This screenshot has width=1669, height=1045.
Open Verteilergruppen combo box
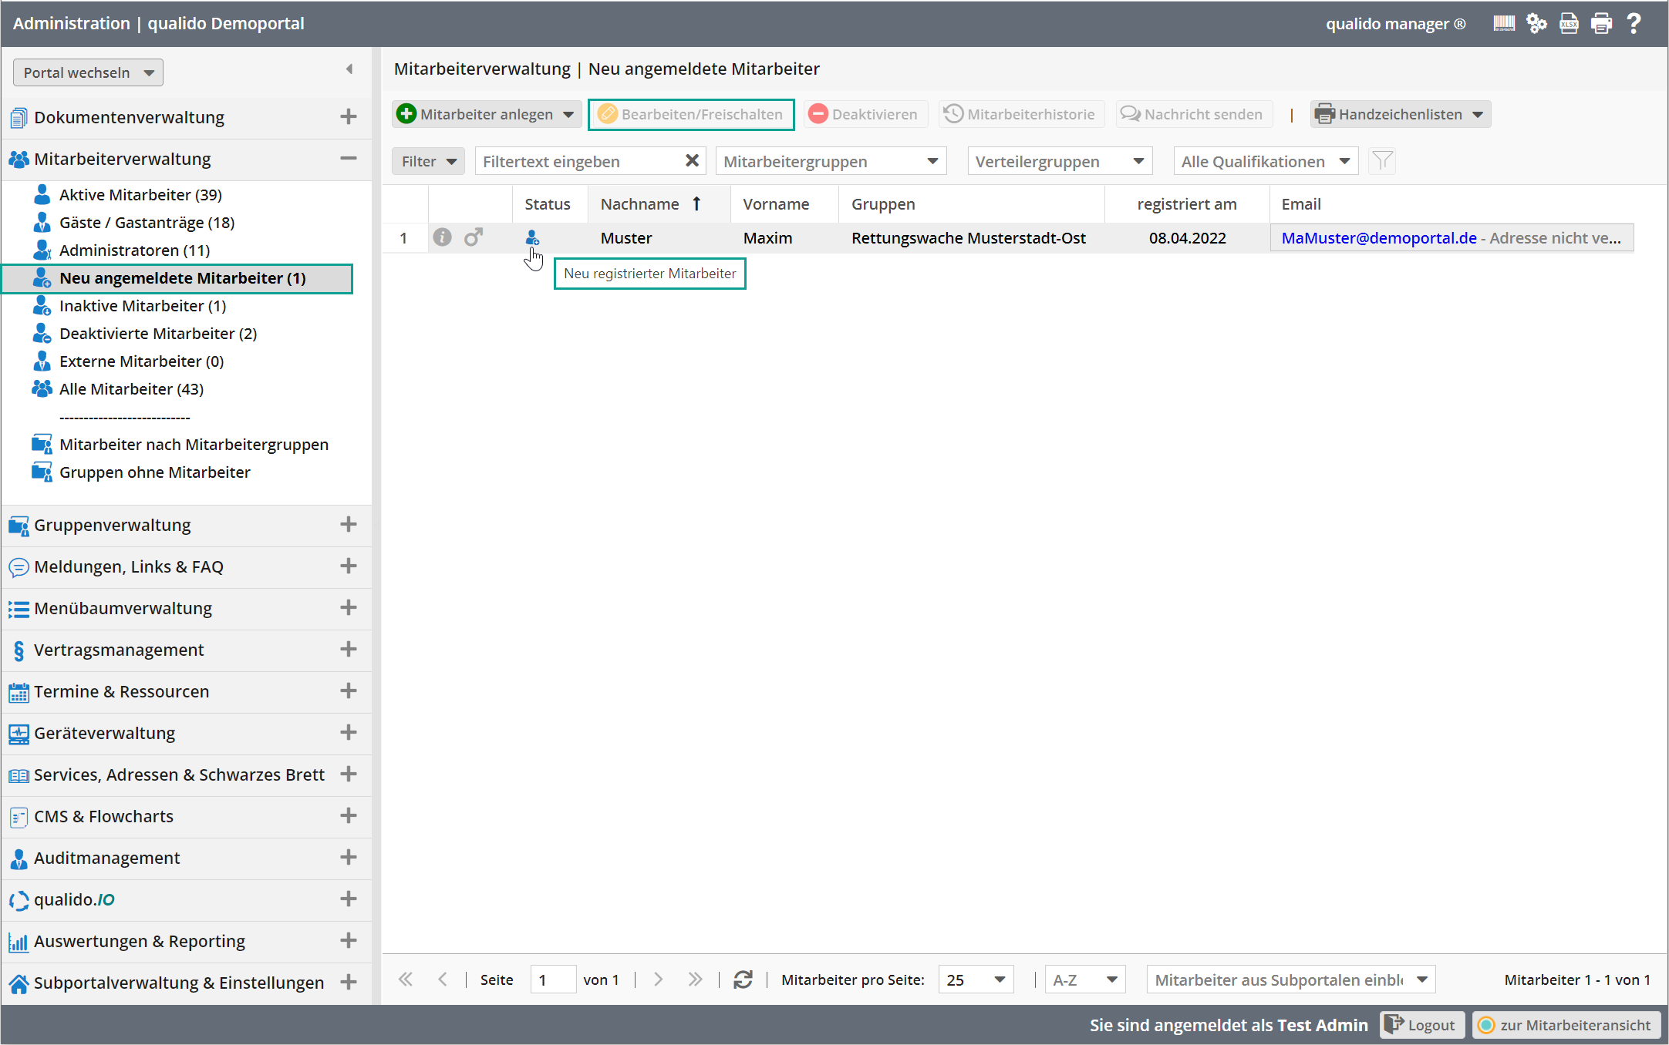click(x=1060, y=161)
